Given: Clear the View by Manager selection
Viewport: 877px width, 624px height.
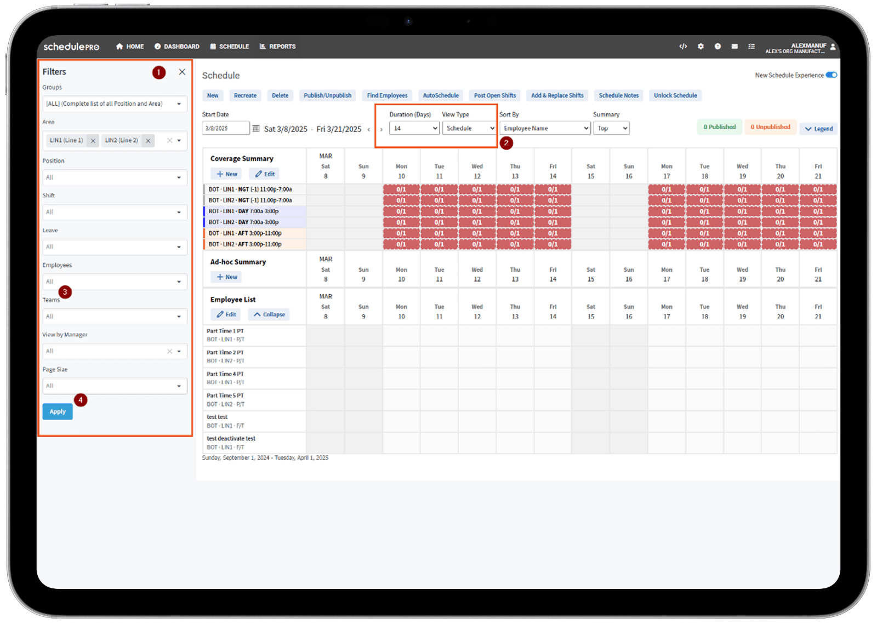Looking at the screenshot, I should tap(169, 351).
